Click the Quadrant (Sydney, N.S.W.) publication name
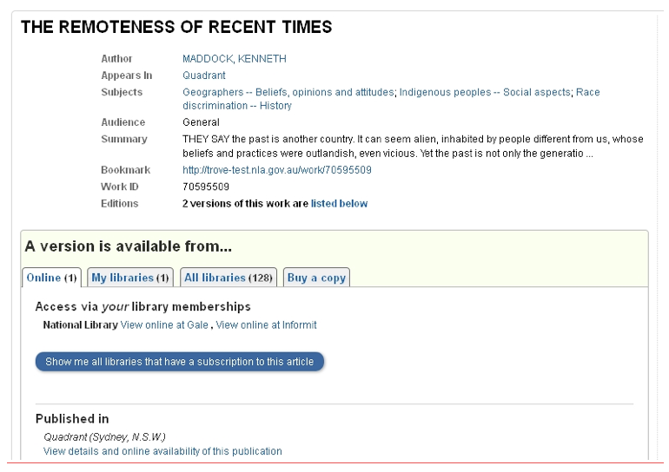 (x=104, y=436)
